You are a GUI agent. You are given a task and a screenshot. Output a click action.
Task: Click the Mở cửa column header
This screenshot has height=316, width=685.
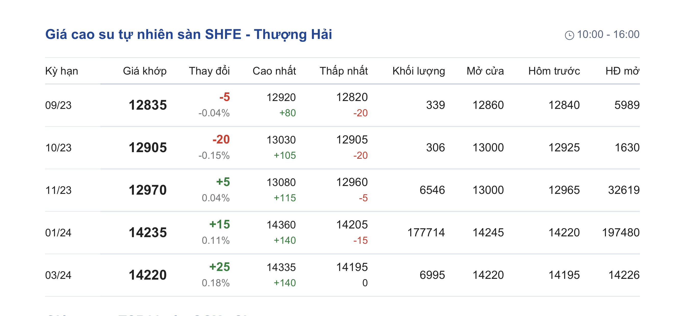coord(485,71)
